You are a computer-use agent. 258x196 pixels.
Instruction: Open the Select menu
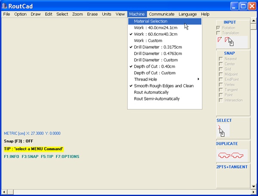tap(62, 14)
